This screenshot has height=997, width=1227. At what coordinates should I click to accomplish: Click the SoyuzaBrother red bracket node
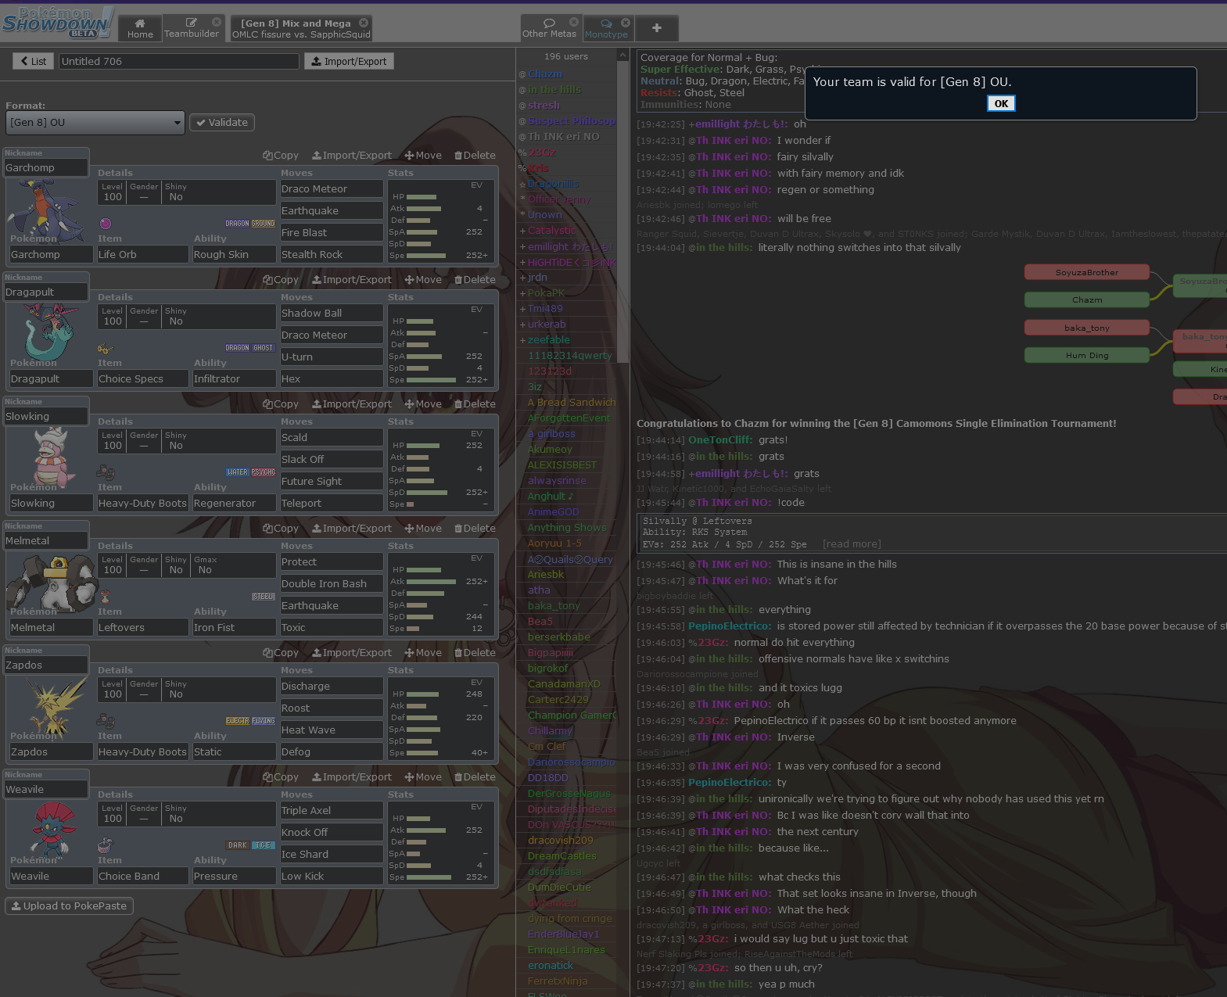click(1086, 272)
